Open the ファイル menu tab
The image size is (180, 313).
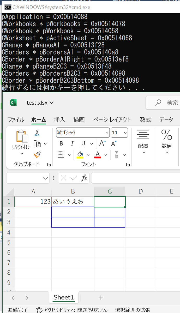16,120
